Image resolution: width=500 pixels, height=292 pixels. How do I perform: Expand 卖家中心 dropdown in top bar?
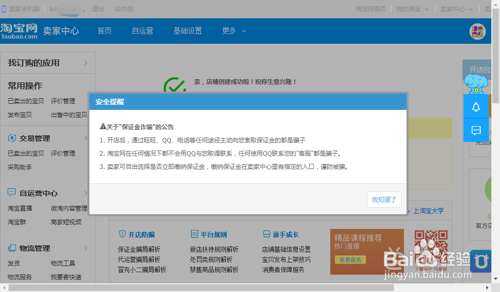tap(457, 9)
